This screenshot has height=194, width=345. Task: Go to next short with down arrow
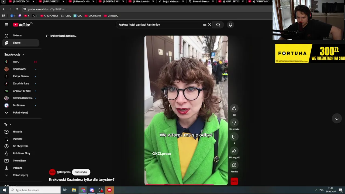[337, 118]
